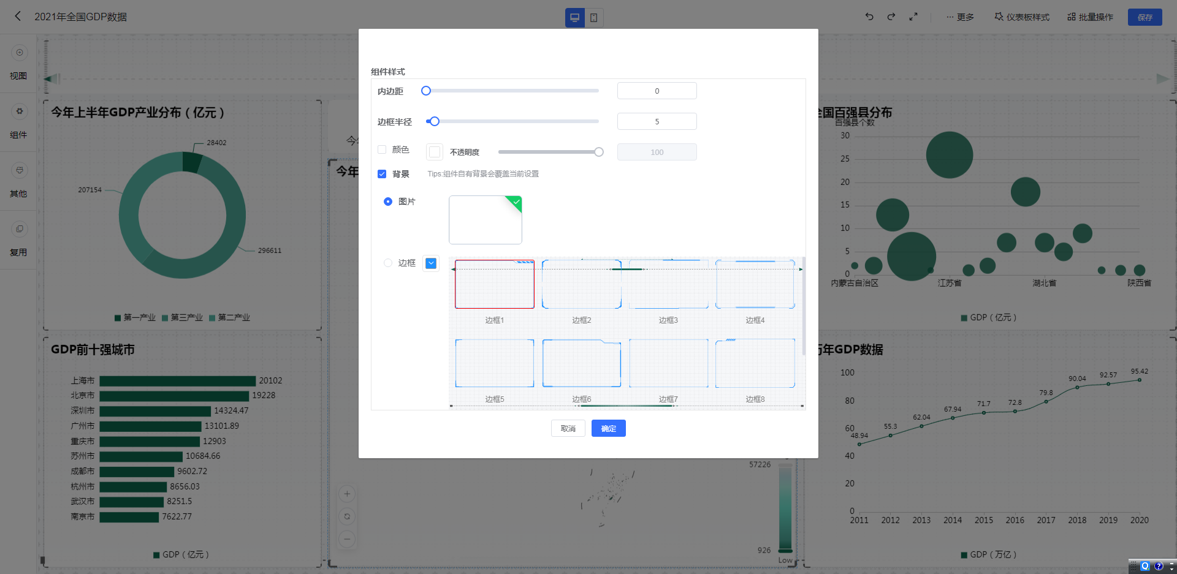Image resolution: width=1177 pixels, height=574 pixels.
Task: Click the 内边距 value field
Action: tap(657, 91)
